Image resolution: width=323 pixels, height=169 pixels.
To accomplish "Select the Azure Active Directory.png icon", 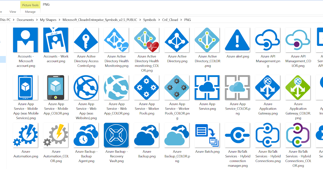I will click(177, 40).
